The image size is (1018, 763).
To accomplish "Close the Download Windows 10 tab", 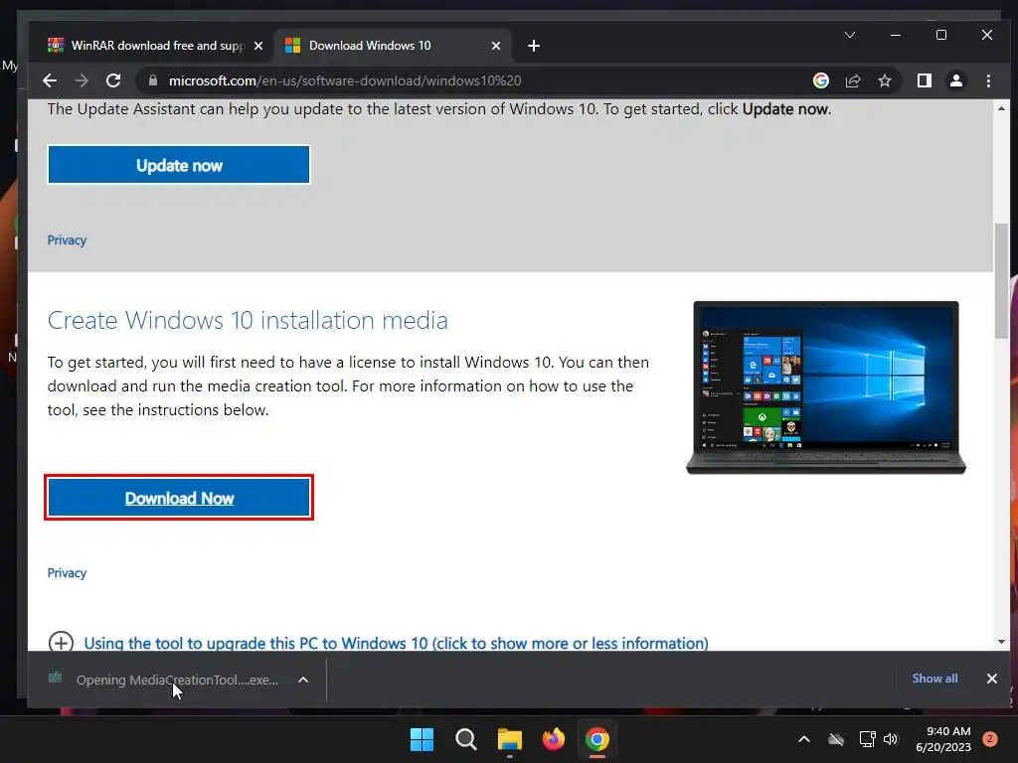I will point(496,46).
